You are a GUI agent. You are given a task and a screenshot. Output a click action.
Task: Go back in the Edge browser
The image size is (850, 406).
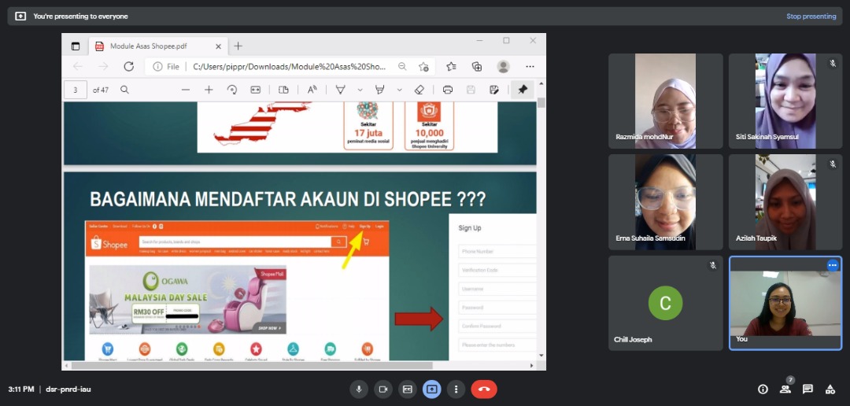pyautogui.click(x=77, y=67)
